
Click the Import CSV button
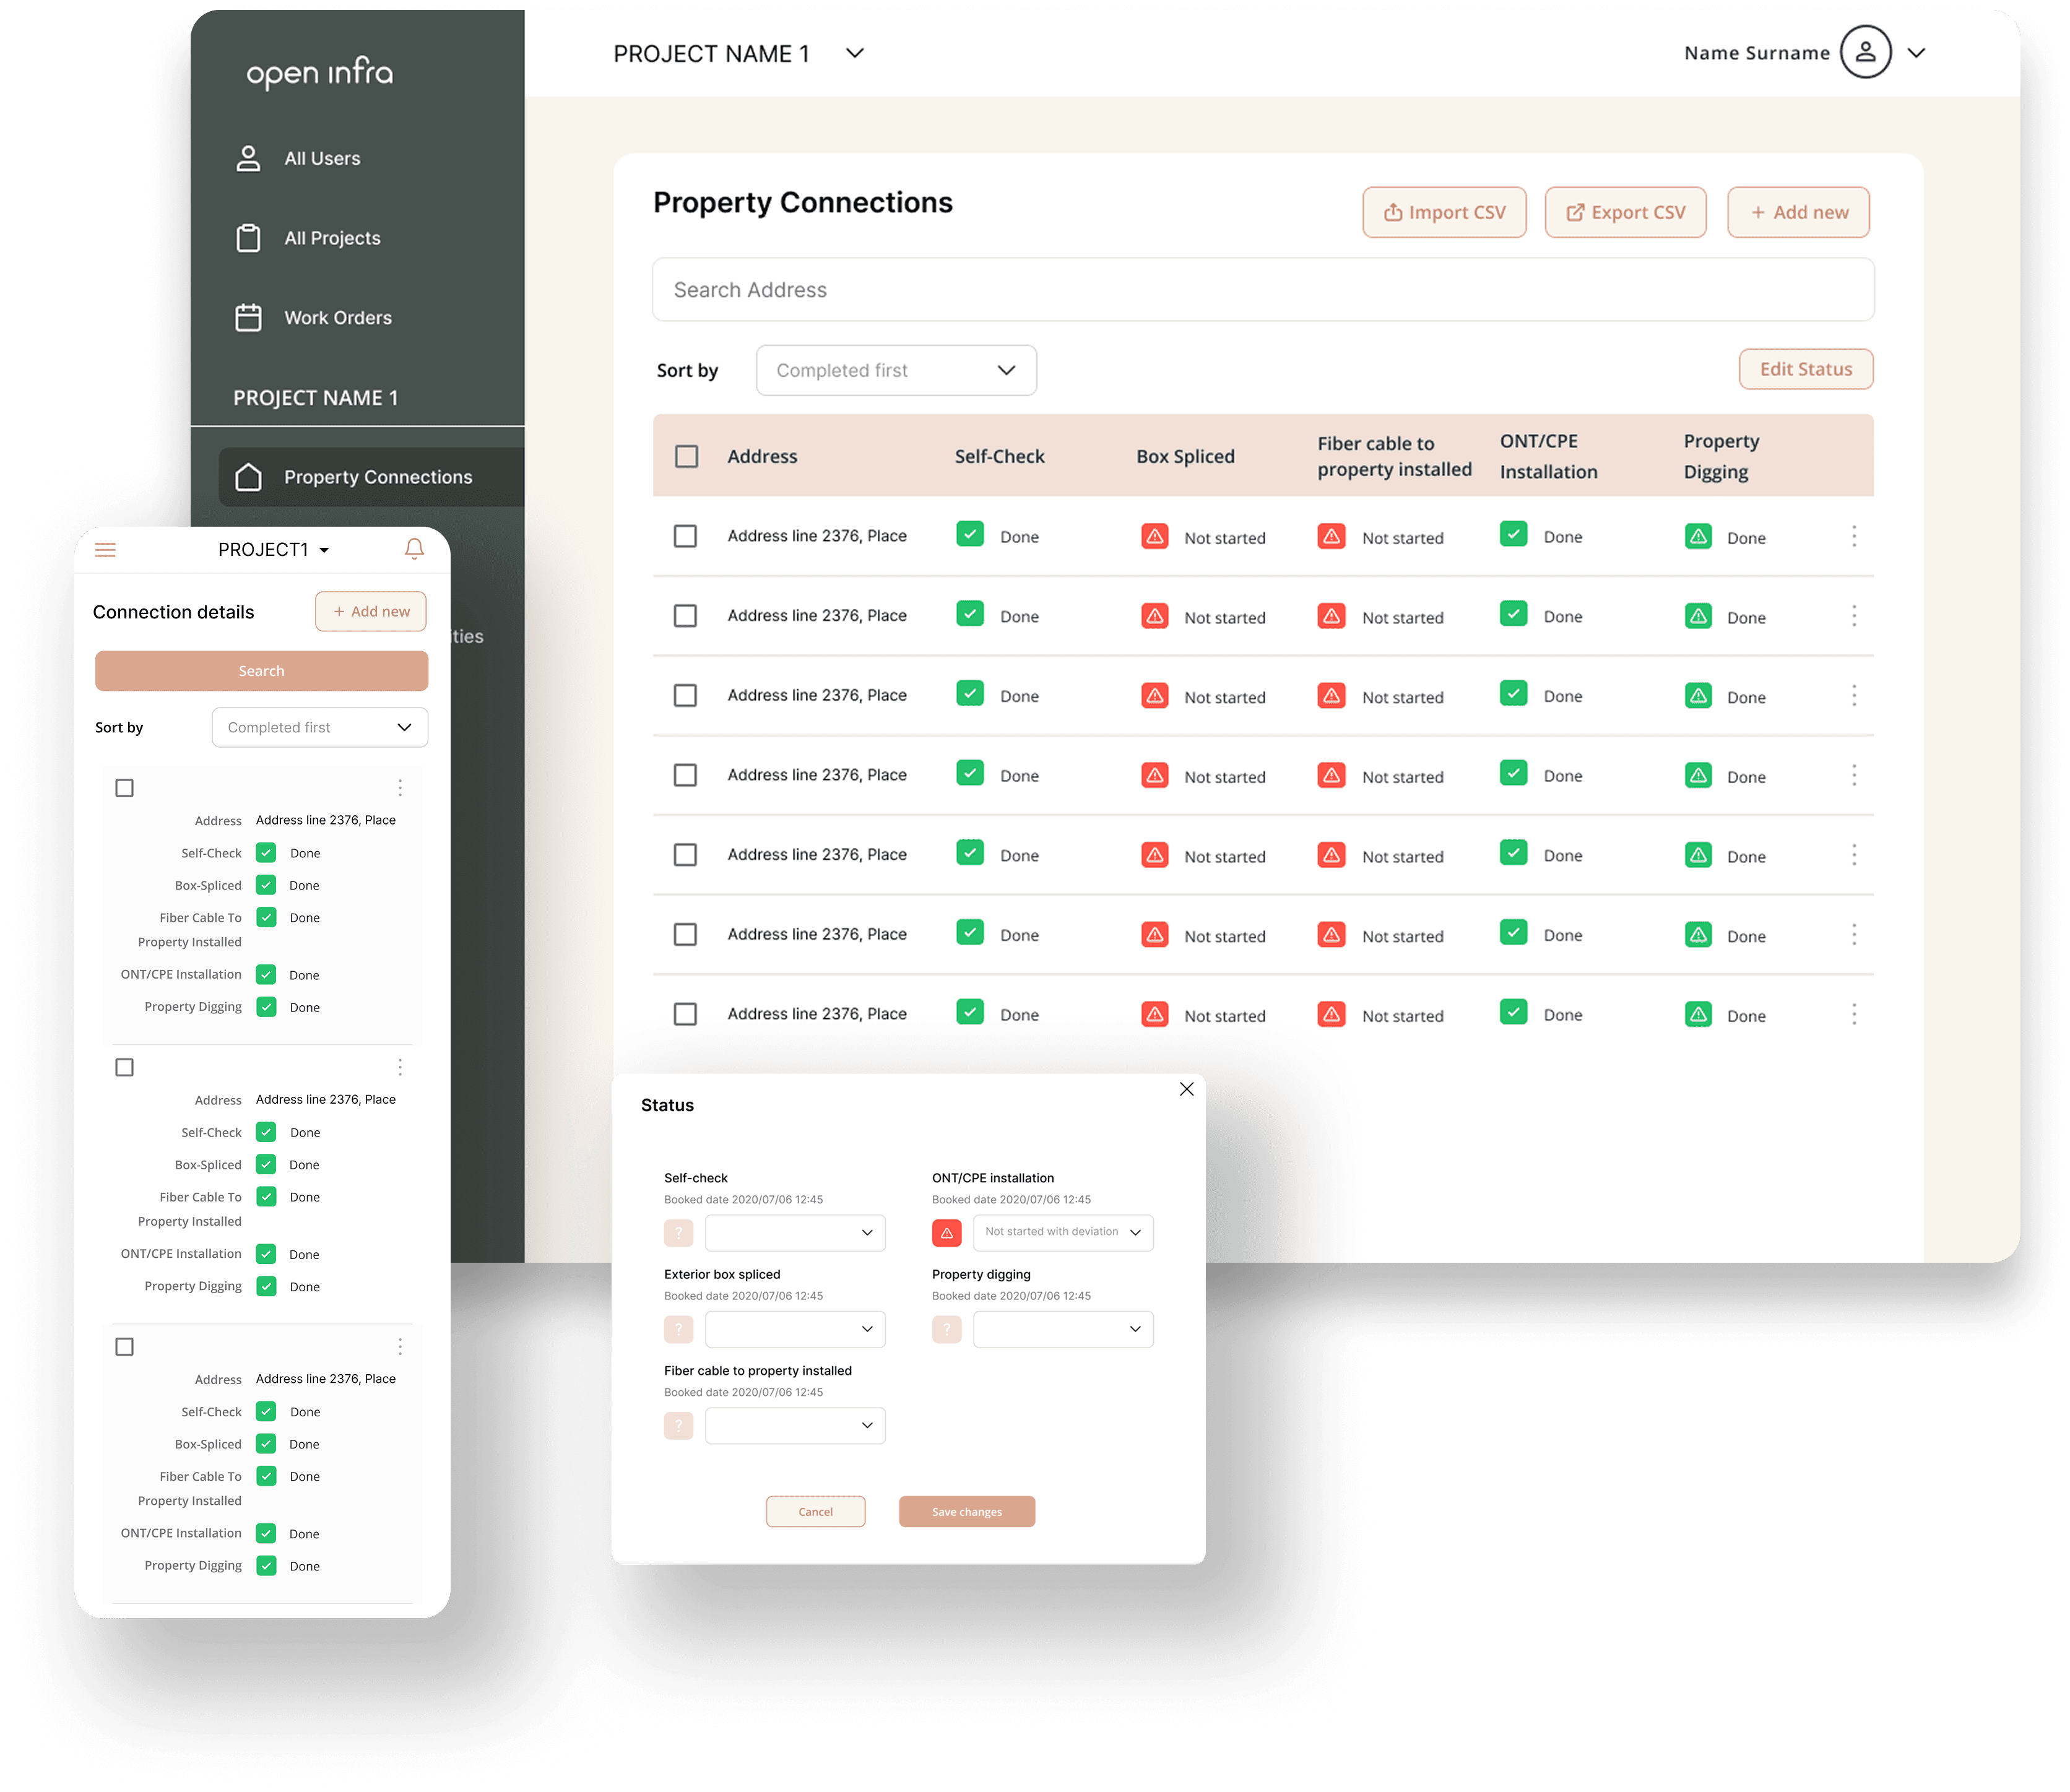click(1443, 212)
